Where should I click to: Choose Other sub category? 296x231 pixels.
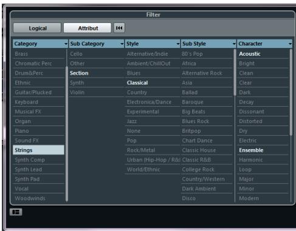tap(97, 64)
